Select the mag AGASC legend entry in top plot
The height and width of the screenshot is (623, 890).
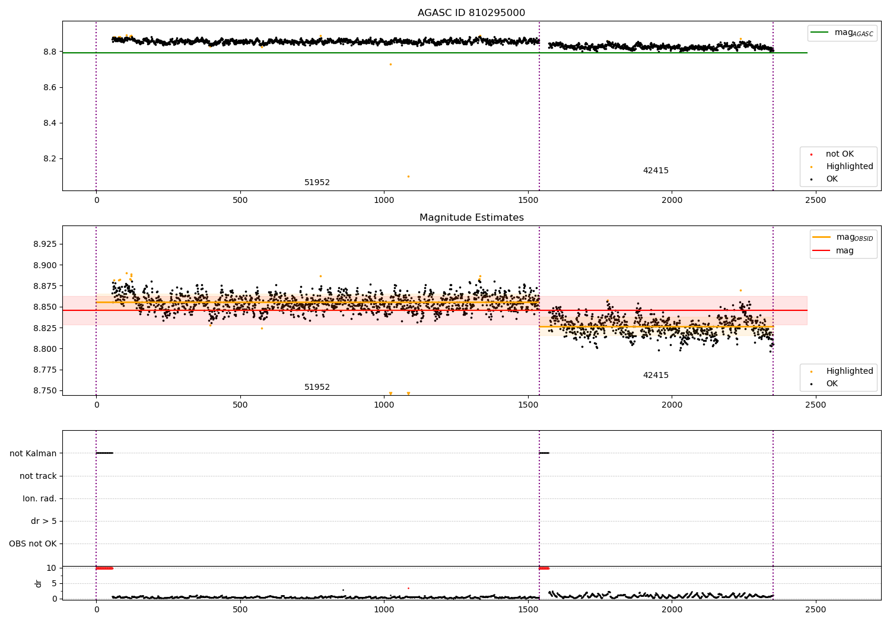[842, 33]
